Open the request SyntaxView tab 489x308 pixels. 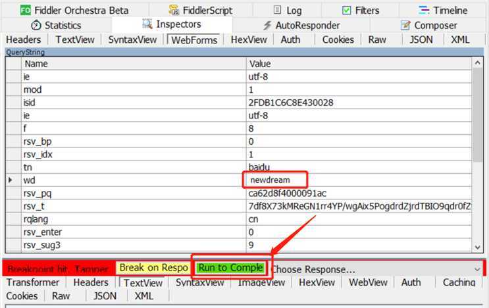[x=132, y=39]
